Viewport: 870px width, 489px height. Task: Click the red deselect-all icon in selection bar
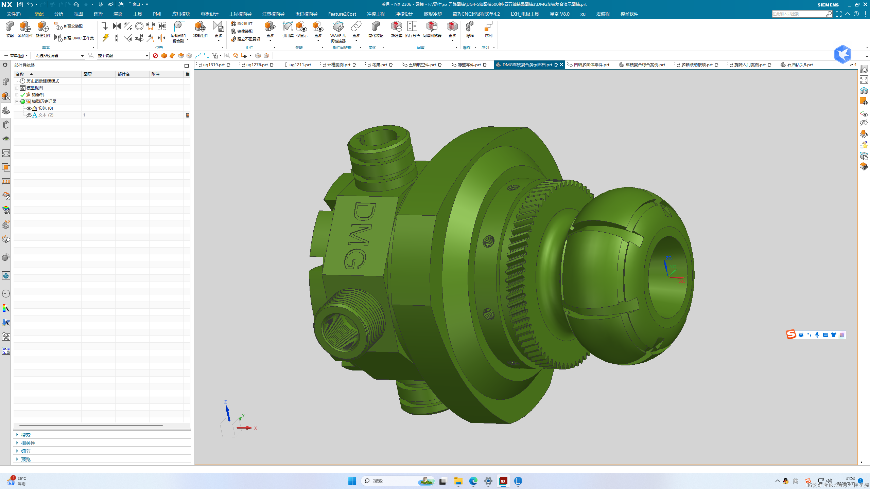coord(155,56)
